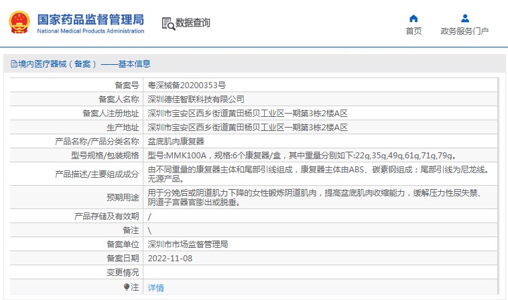This screenshot has height=300, width=508.
Task: Click the document icon before 境内医疗器械
Action: (x=13, y=64)
